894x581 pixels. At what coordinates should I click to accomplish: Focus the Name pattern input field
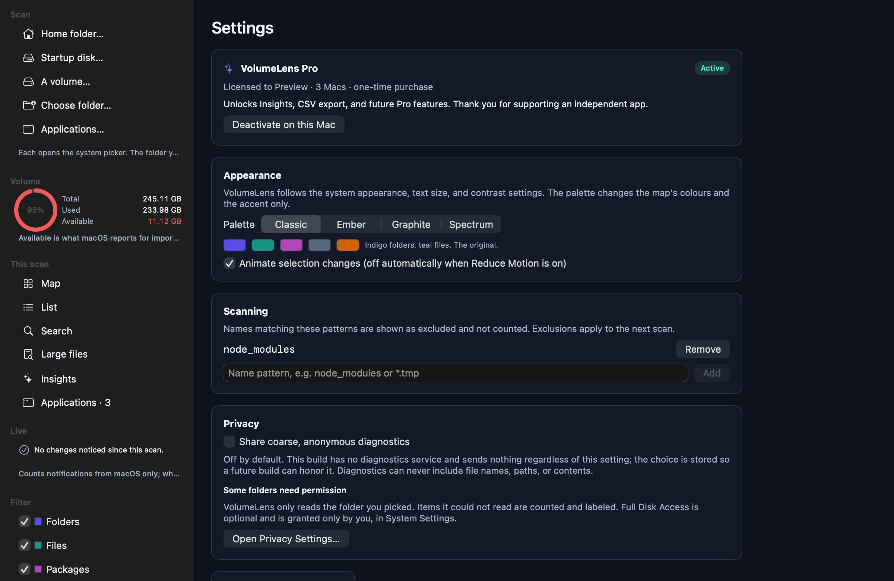click(456, 373)
